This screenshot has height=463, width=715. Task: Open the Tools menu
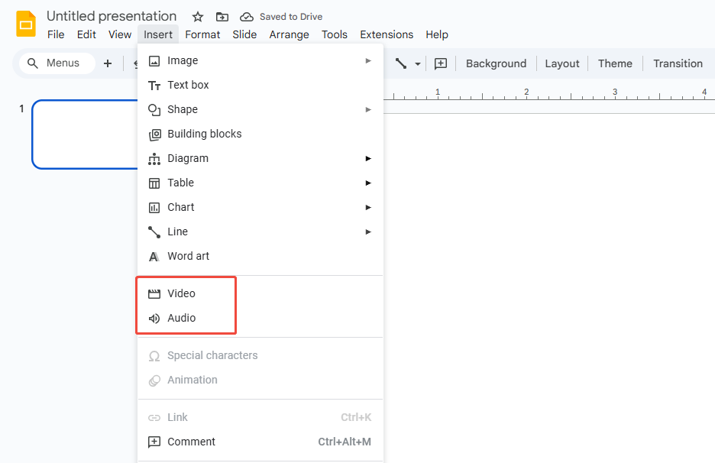coord(335,34)
